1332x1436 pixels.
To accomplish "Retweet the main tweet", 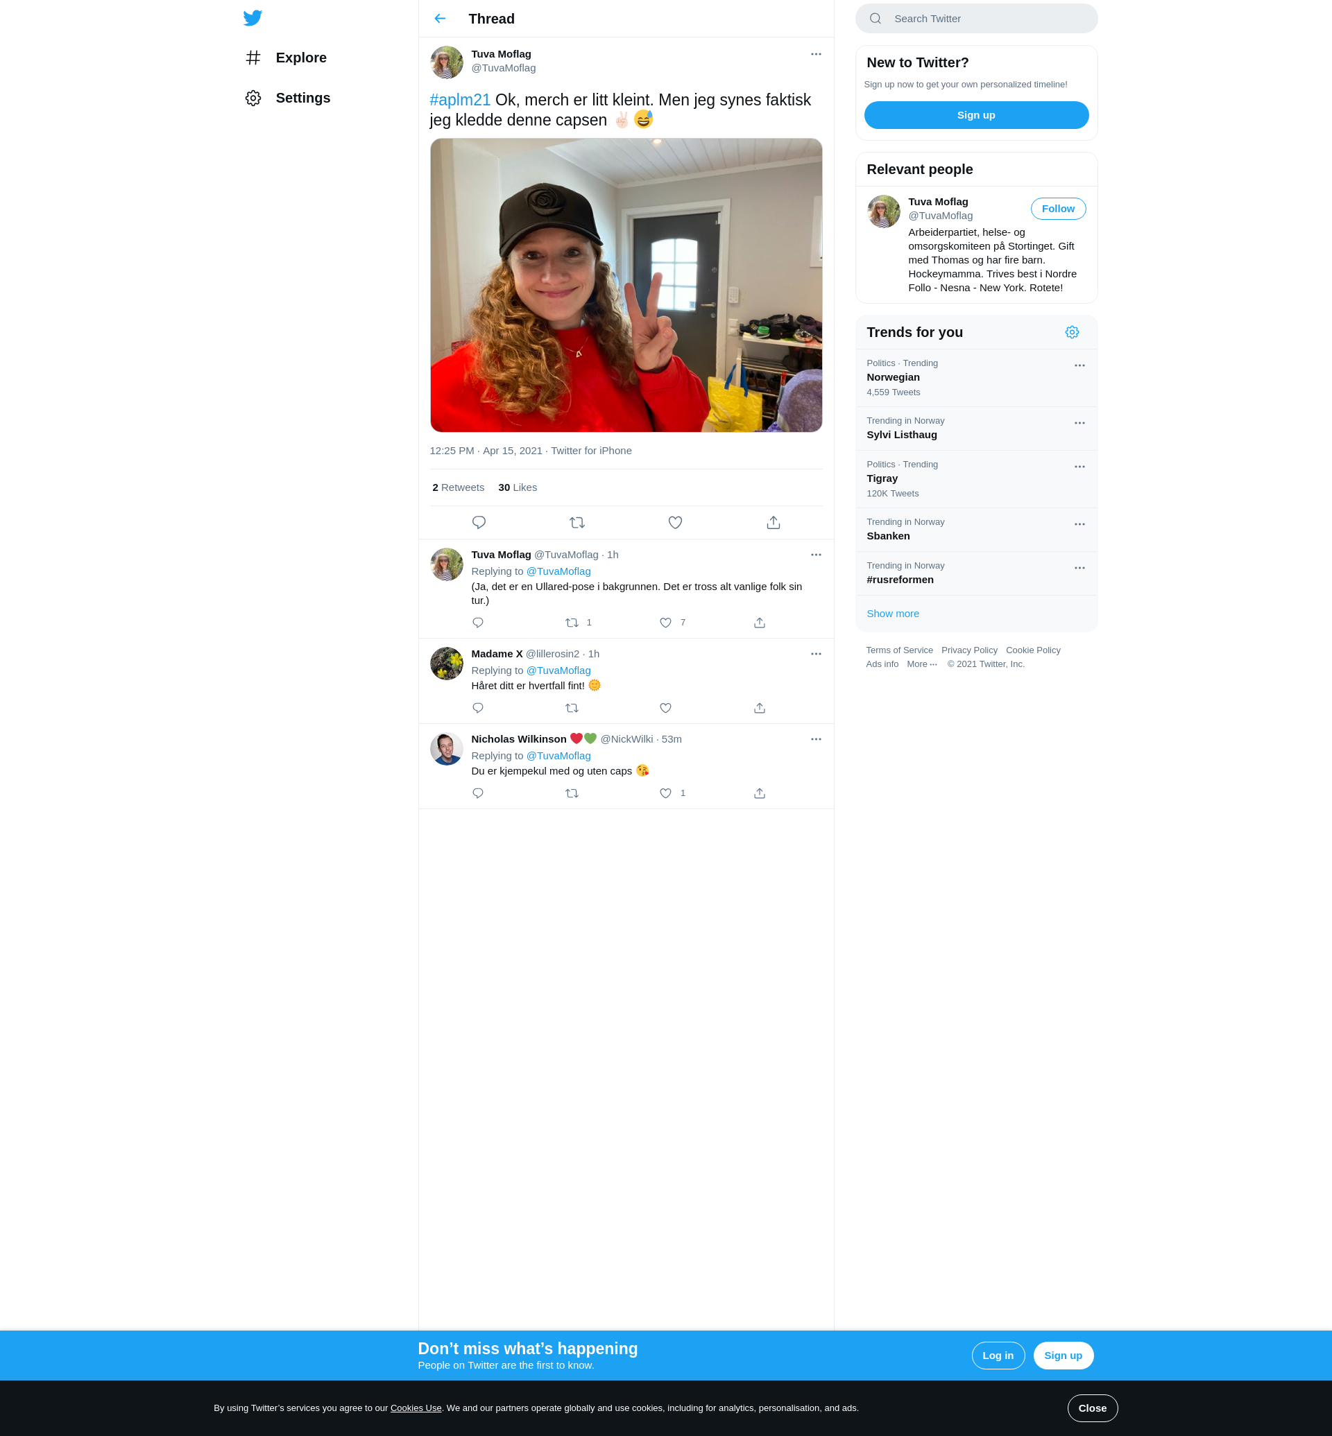I will click(x=577, y=522).
